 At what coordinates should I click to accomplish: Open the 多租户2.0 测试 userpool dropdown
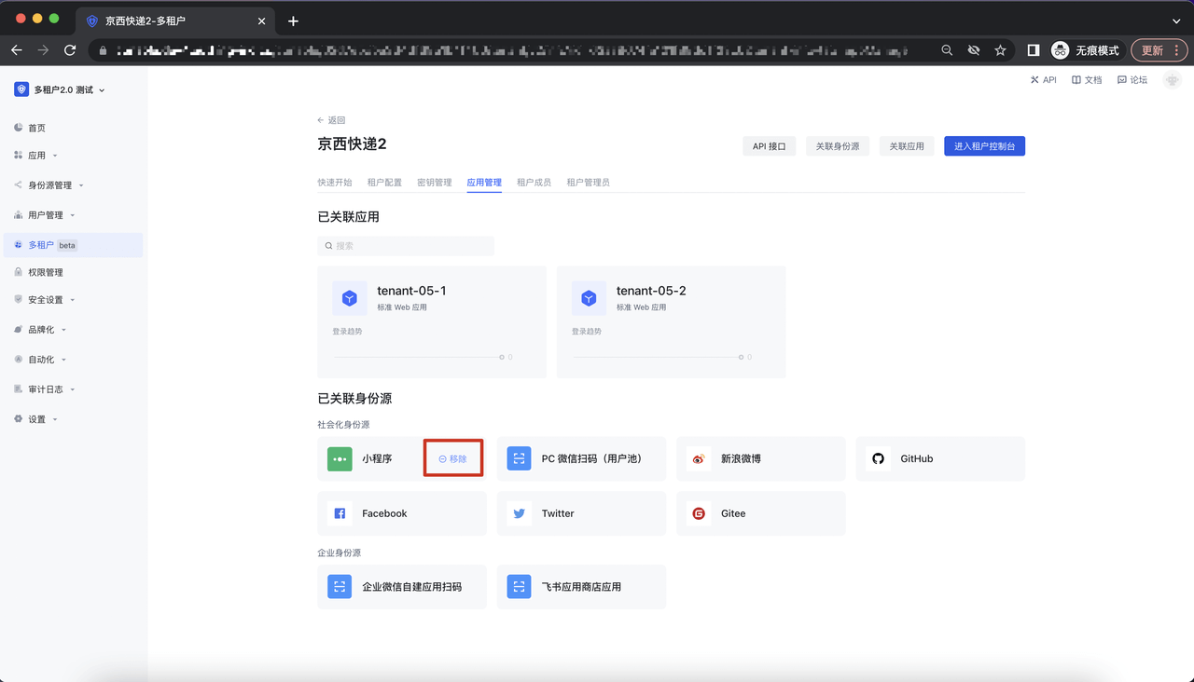[x=61, y=90]
